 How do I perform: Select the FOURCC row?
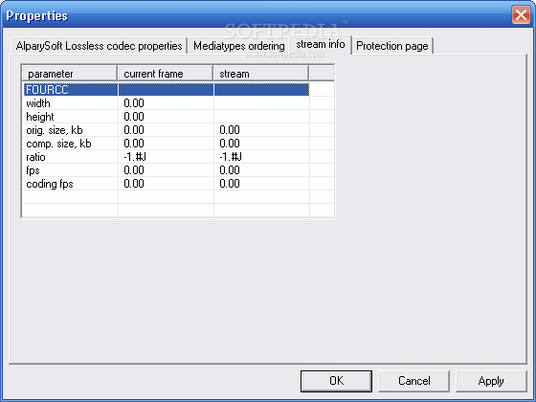tap(167, 90)
